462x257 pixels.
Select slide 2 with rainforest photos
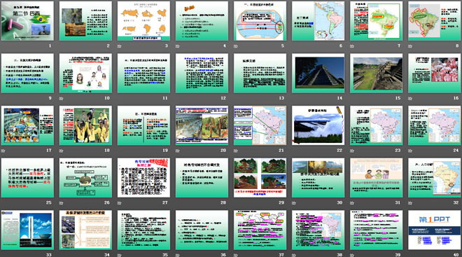(x=85, y=21)
